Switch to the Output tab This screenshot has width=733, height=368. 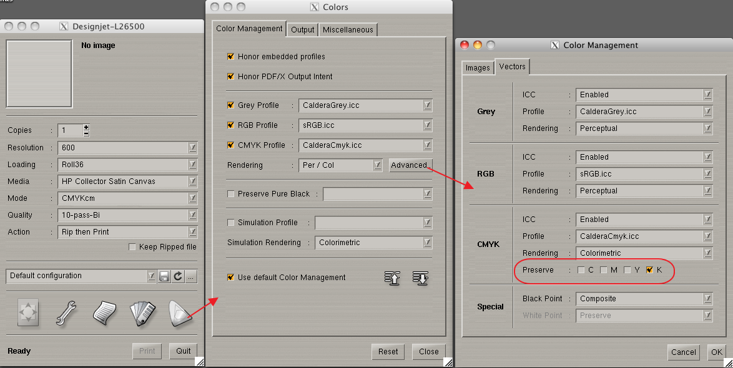[303, 29]
